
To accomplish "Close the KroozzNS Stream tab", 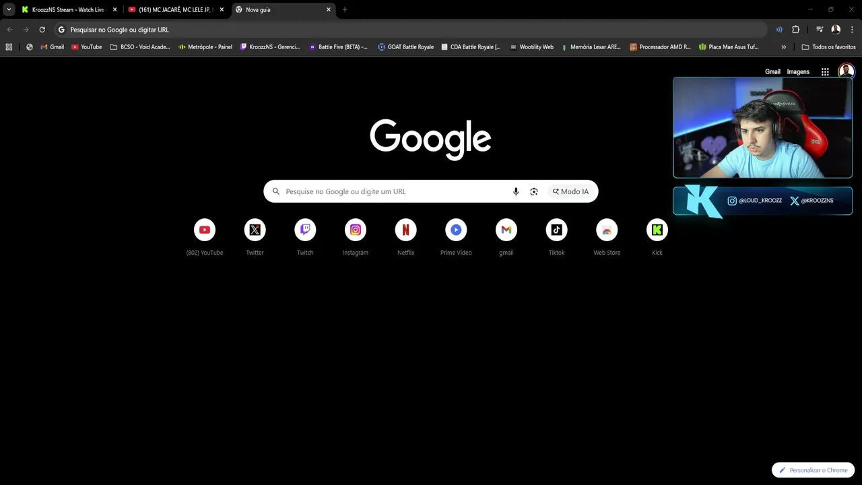I will (114, 9).
